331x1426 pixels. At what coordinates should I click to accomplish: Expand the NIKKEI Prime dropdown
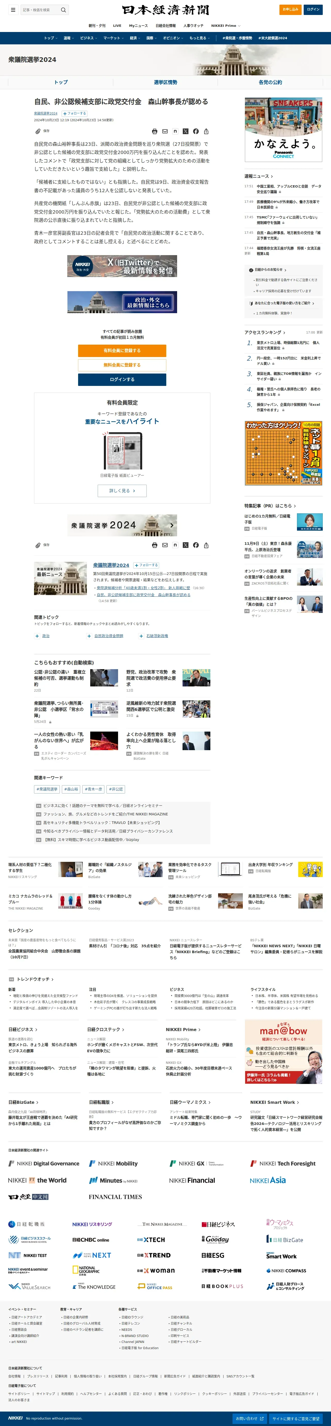click(x=226, y=26)
